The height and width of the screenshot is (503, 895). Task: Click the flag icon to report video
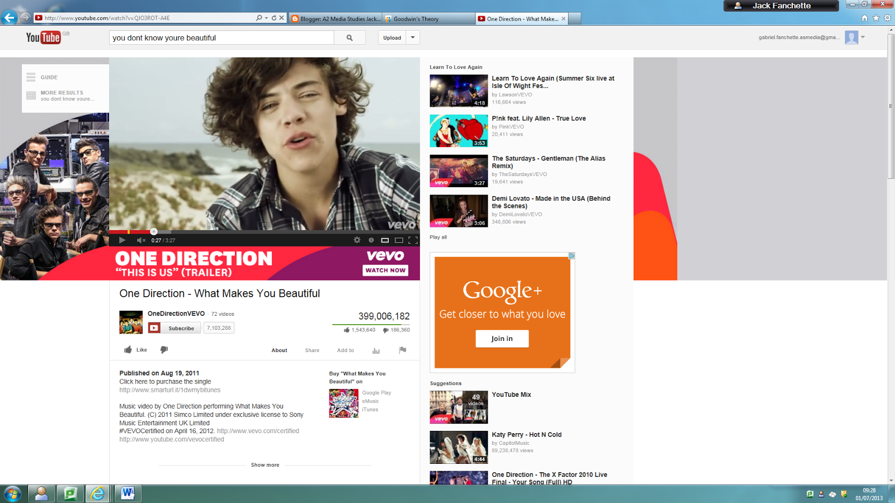[x=402, y=350]
